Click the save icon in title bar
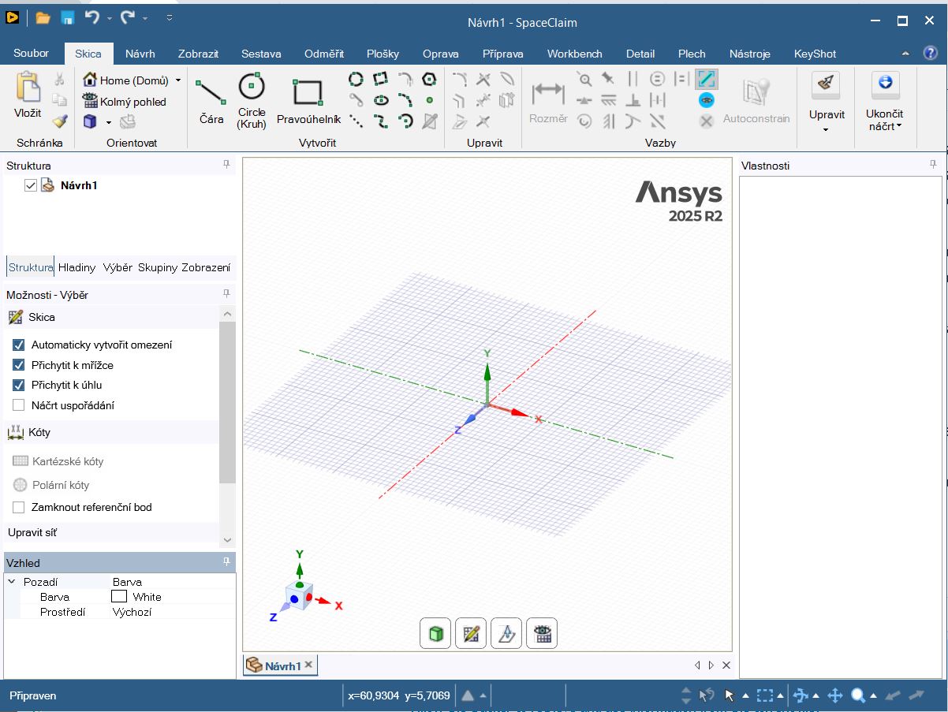 [x=68, y=18]
